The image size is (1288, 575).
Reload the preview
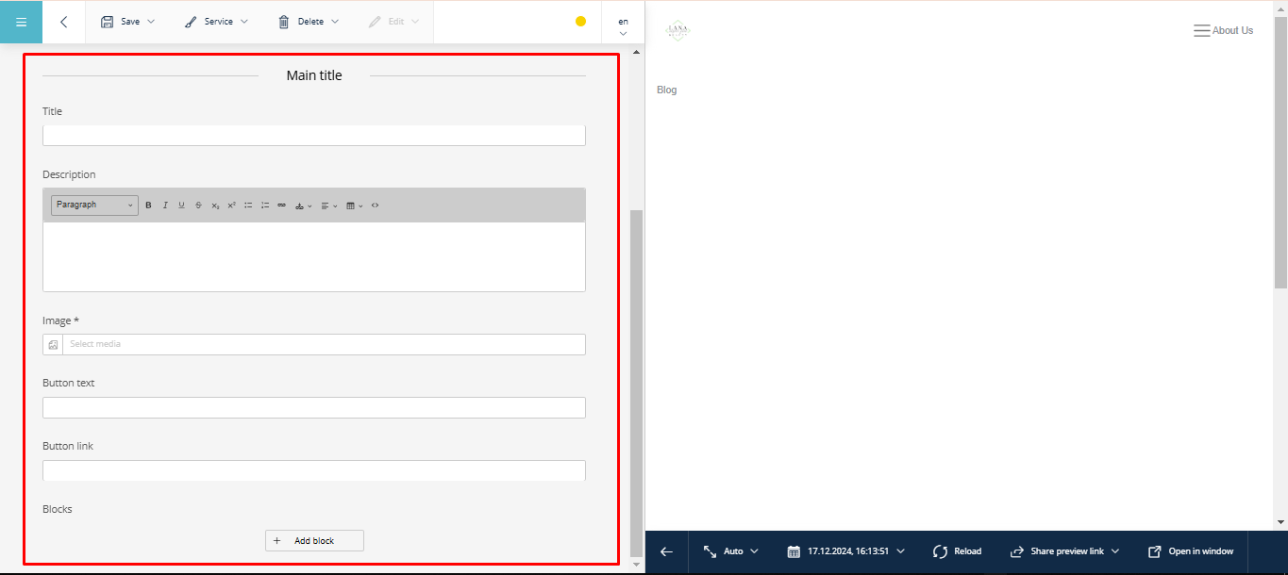(957, 551)
